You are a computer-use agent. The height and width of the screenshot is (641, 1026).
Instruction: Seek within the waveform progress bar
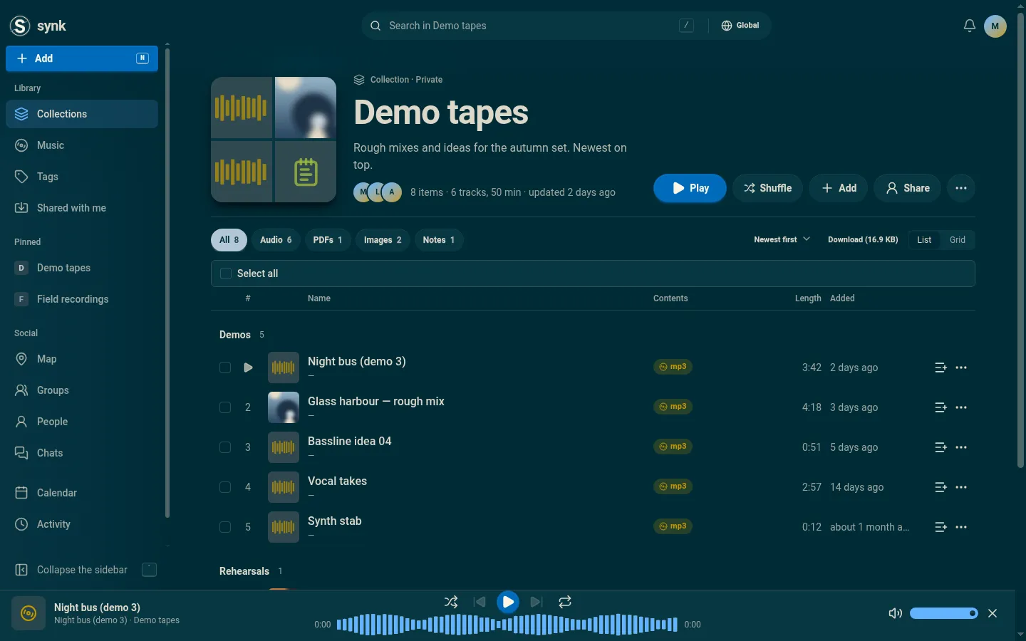(507, 625)
